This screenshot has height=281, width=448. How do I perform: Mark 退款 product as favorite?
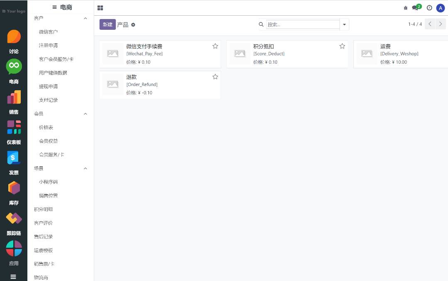(x=215, y=77)
